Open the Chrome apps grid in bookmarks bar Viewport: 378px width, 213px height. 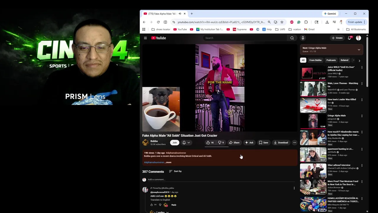click(144, 29)
